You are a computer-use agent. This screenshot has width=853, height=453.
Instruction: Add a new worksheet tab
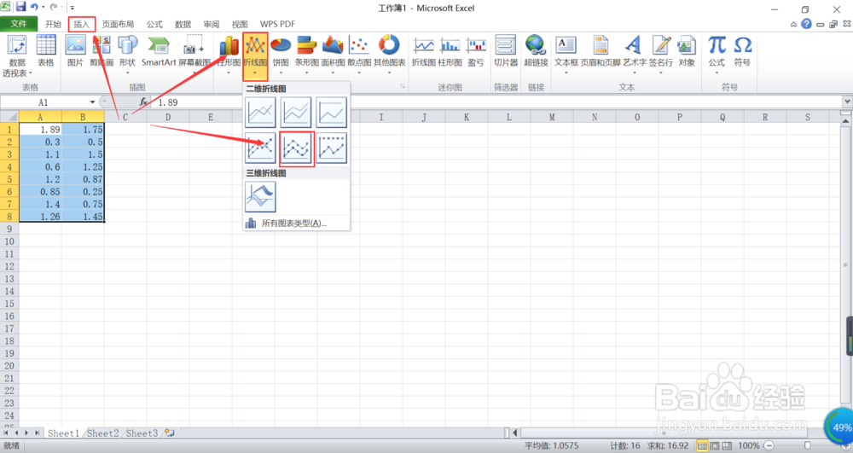coord(170,433)
